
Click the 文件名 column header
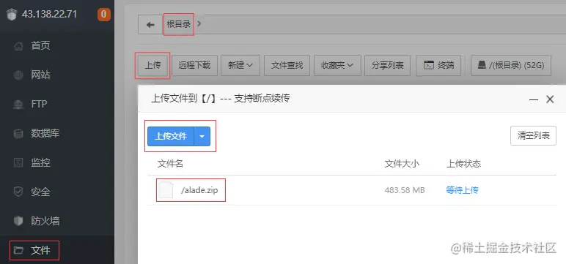tap(170, 164)
